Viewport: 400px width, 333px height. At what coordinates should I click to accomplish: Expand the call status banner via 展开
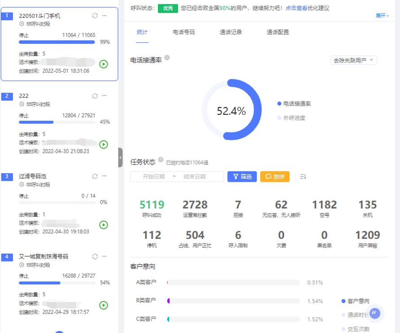[x=382, y=16]
